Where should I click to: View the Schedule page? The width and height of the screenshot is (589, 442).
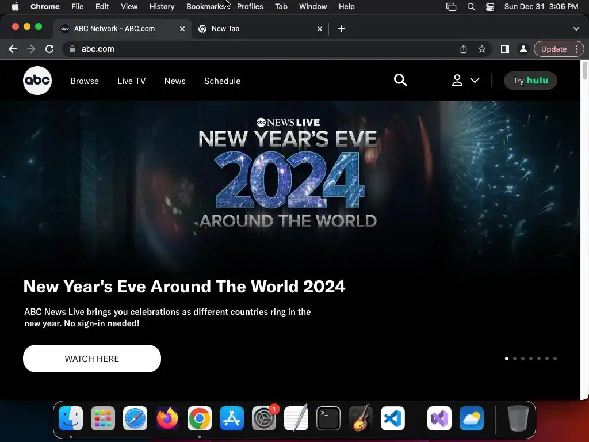tap(223, 81)
